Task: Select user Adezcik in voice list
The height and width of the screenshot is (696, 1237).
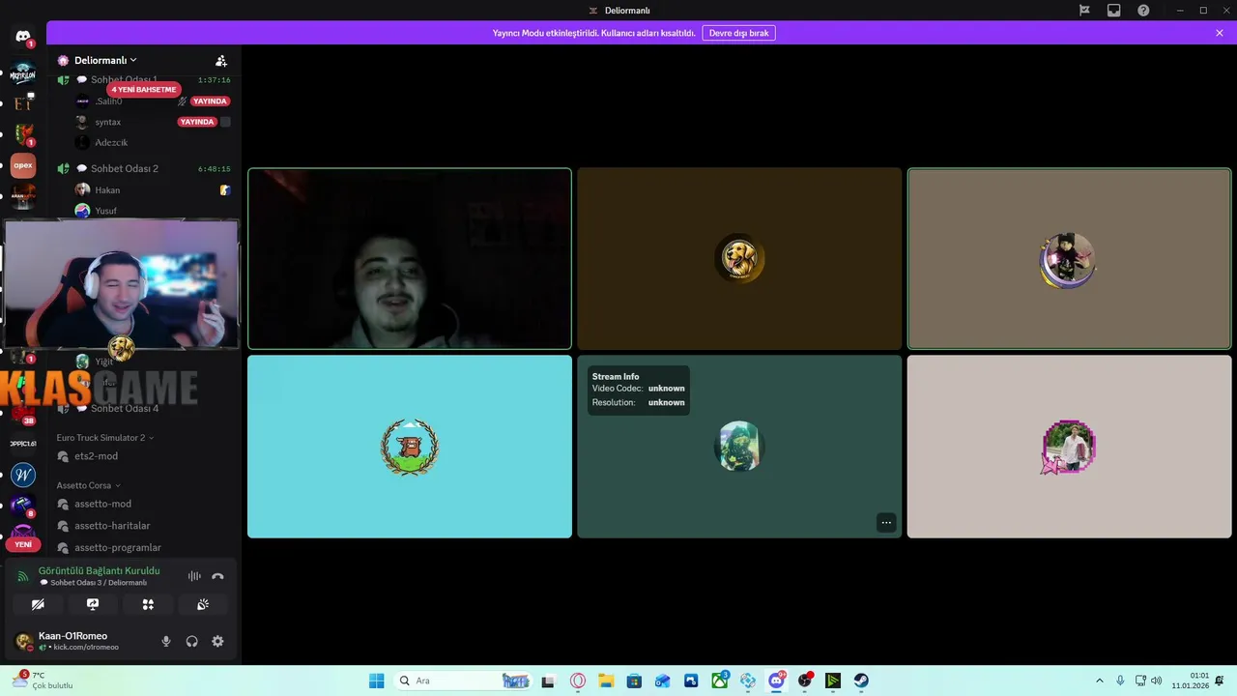Action: tap(111, 142)
